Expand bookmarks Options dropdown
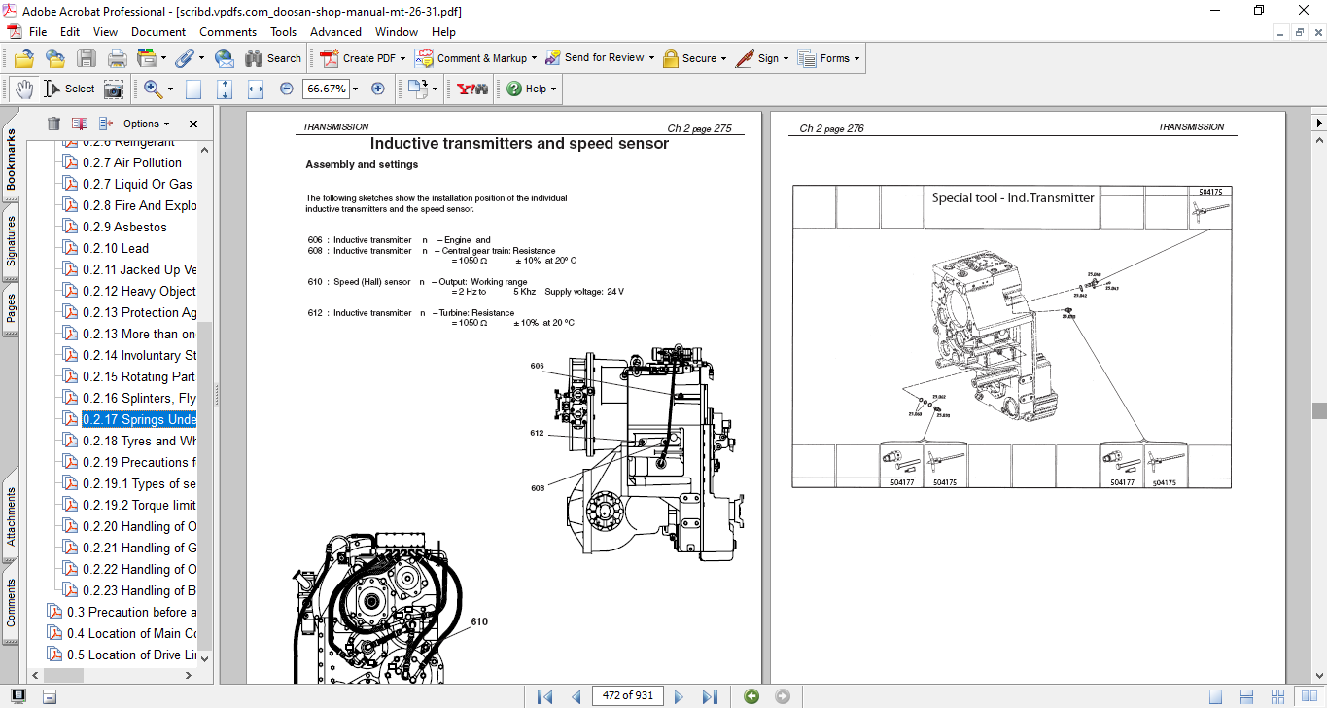Image resolution: width=1327 pixels, height=708 pixels. tap(146, 124)
